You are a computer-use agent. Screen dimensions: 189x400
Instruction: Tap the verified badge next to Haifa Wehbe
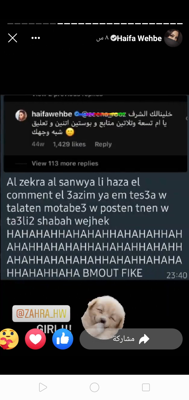(114, 38)
